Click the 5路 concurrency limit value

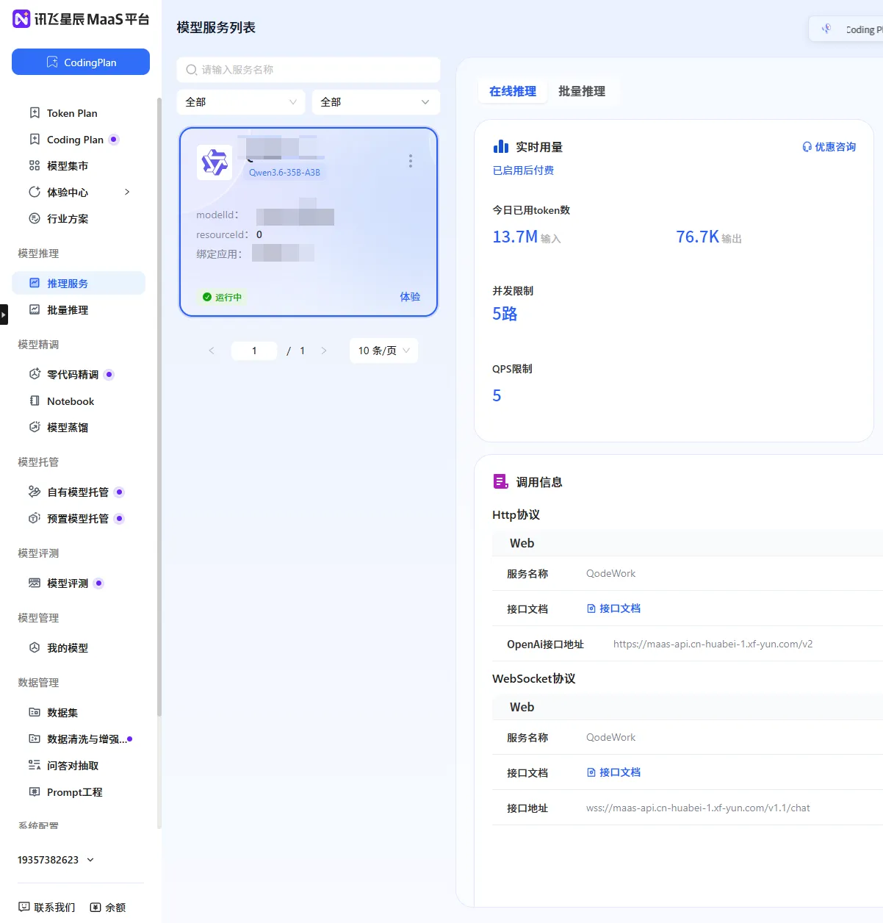[505, 314]
